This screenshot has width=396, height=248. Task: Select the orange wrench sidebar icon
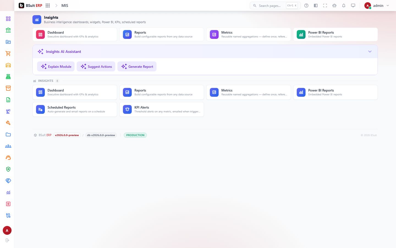point(8,123)
